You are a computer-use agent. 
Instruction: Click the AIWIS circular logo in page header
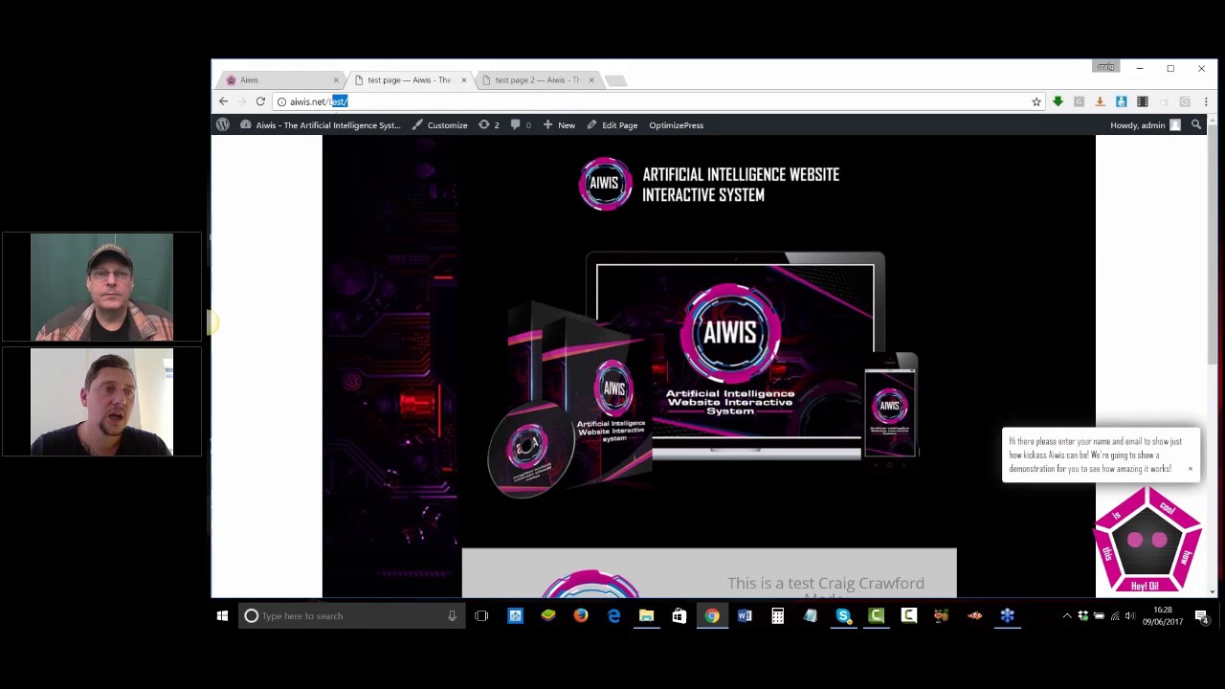(605, 184)
